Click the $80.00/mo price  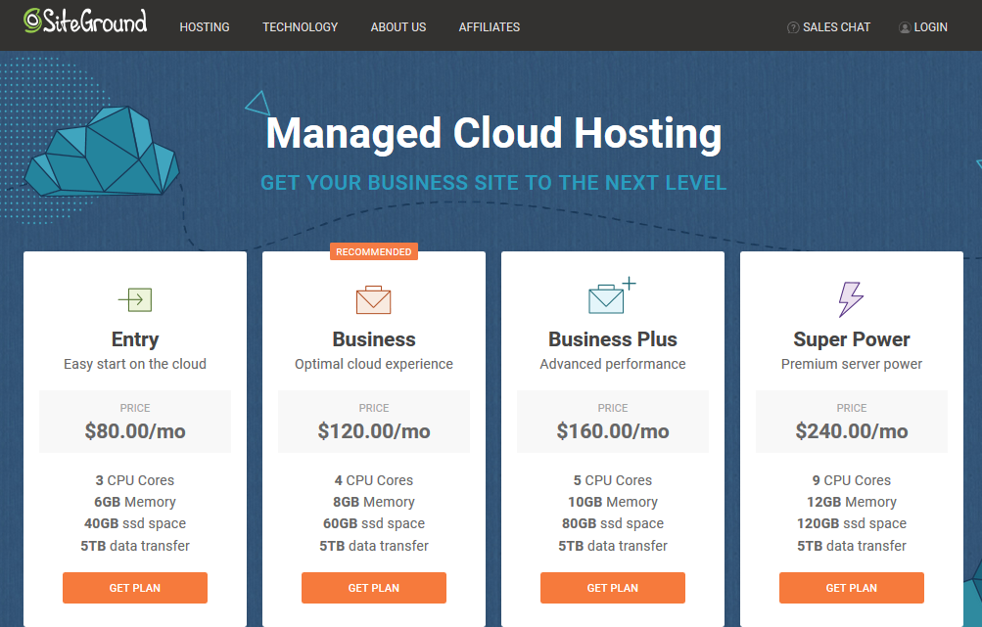click(135, 431)
